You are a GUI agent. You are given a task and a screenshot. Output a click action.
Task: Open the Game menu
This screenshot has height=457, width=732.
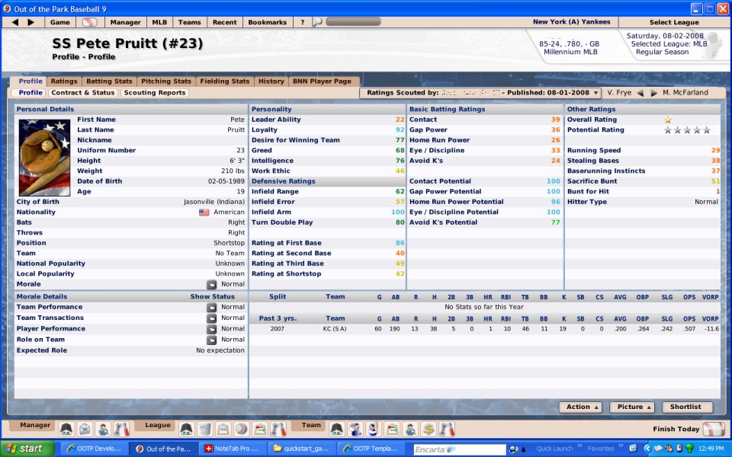click(x=60, y=22)
